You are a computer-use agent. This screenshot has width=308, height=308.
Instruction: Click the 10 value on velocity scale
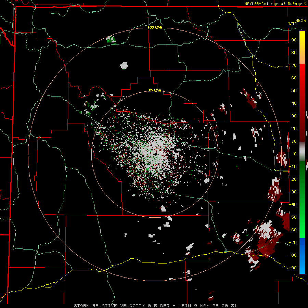point(294,141)
